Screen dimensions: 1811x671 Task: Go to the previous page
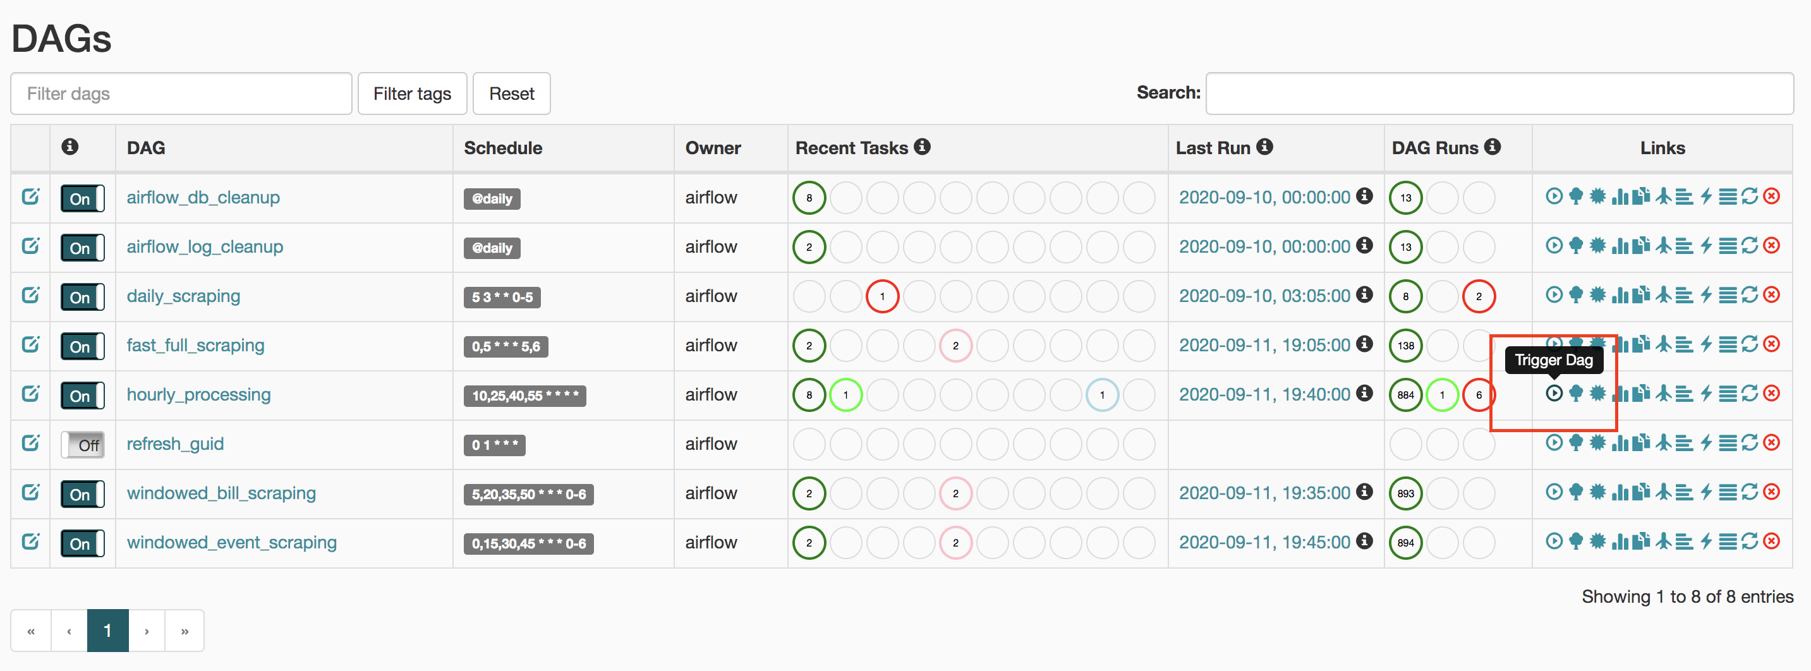(x=69, y=631)
